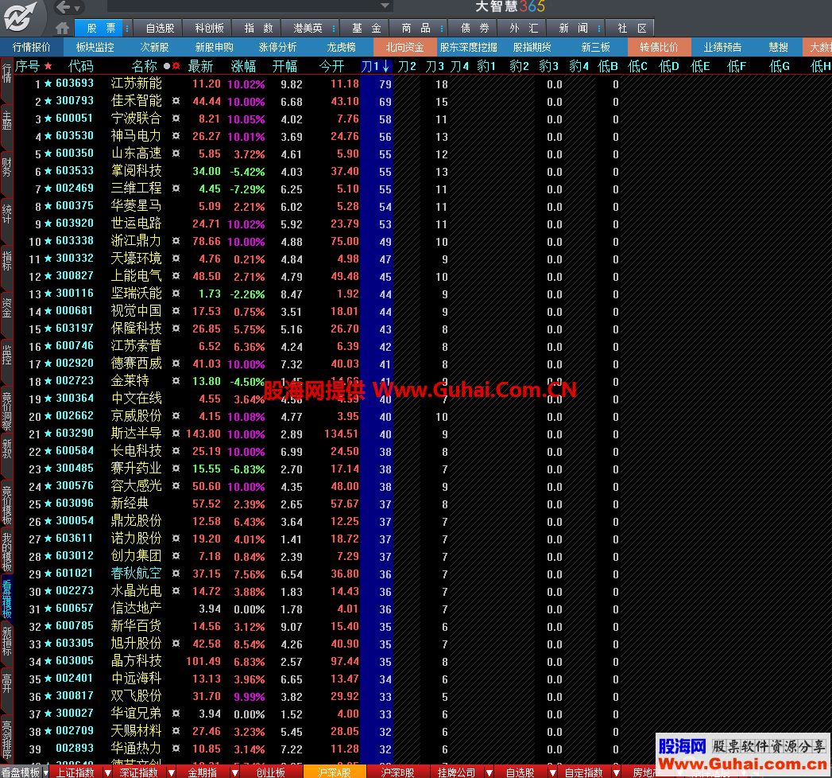Switch to 沪深B股 bottom tab

[397, 772]
